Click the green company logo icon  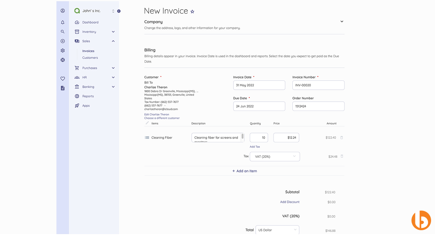coord(77,11)
